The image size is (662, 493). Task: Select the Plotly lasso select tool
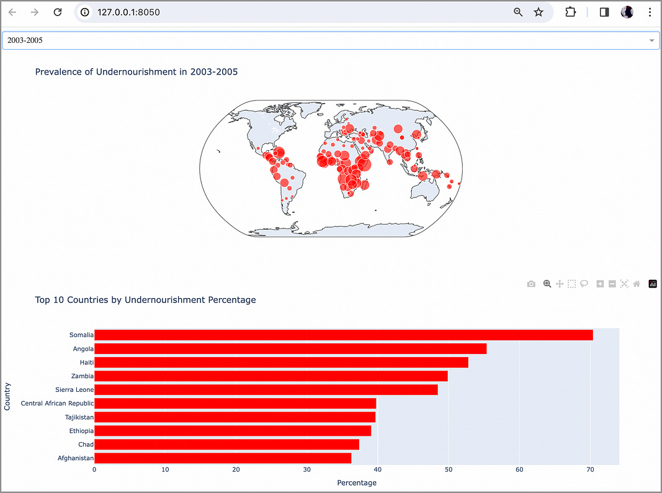(x=584, y=284)
